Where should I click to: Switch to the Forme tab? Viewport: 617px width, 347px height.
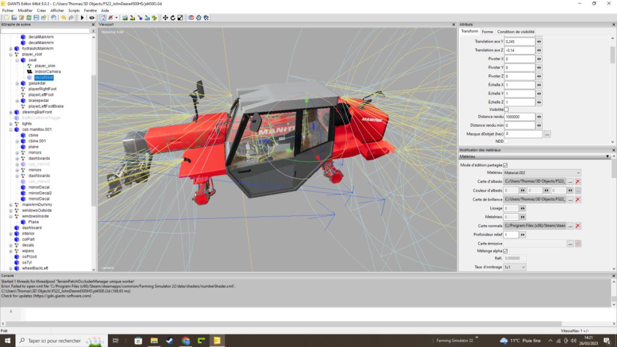click(x=487, y=32)
